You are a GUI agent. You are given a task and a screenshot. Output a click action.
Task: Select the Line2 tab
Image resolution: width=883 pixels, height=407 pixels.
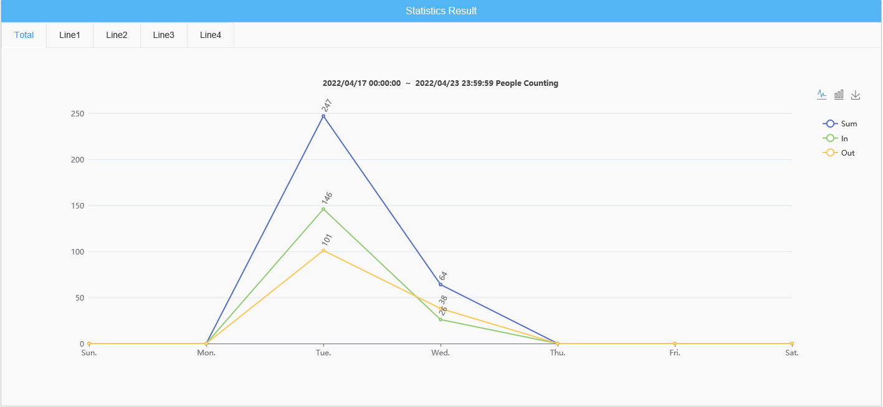coord(117,35)
